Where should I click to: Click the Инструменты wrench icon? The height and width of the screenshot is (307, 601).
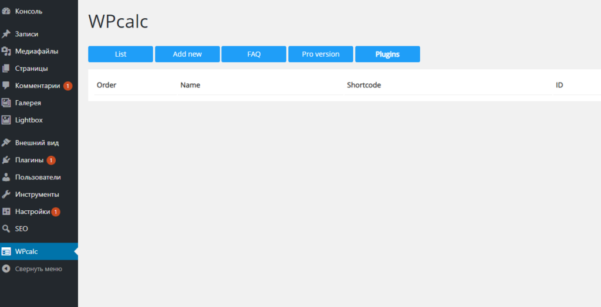tap(6, 195)
